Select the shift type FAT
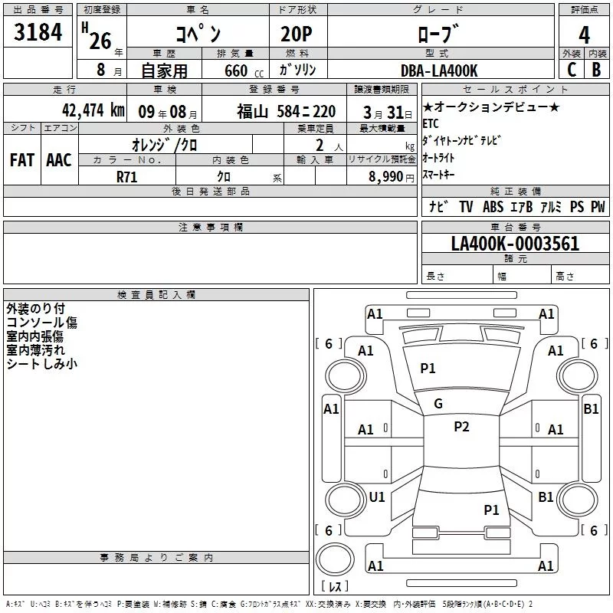 point(22,160)
